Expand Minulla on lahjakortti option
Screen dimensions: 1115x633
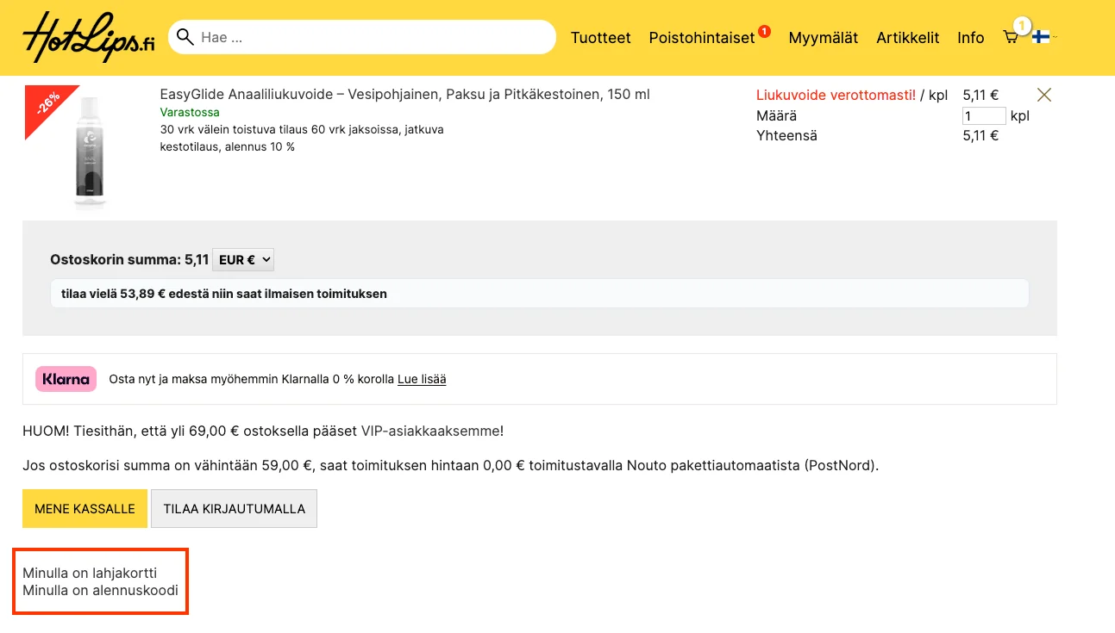[90, 573]
